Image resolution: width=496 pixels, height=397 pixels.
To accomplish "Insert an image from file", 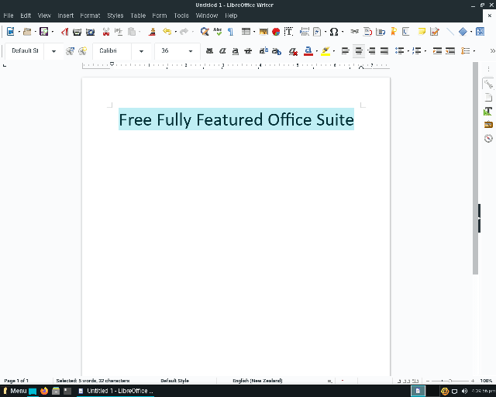I will [x=263, y=32].
